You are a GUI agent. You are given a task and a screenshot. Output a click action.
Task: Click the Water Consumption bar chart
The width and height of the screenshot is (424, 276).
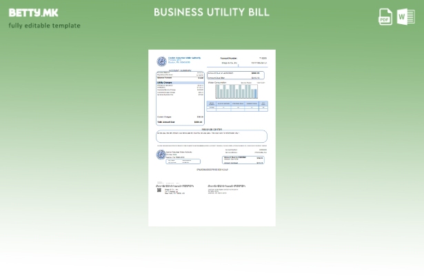click(x=236, y=90)
